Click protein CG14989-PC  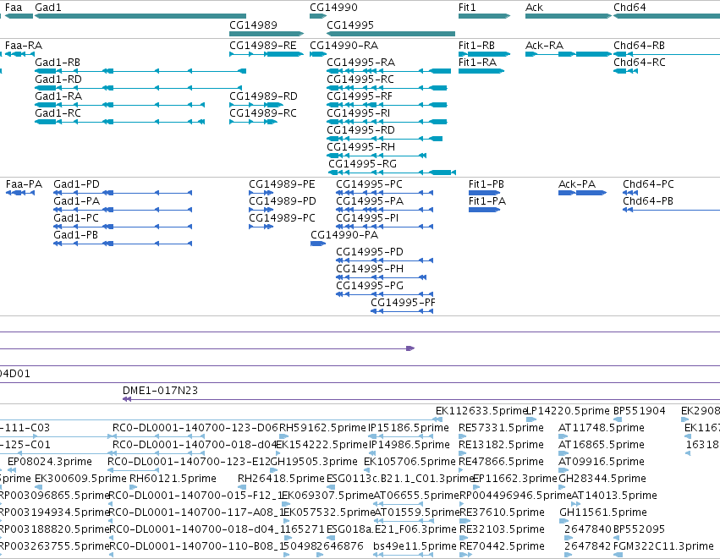click(x=261, y=227)
